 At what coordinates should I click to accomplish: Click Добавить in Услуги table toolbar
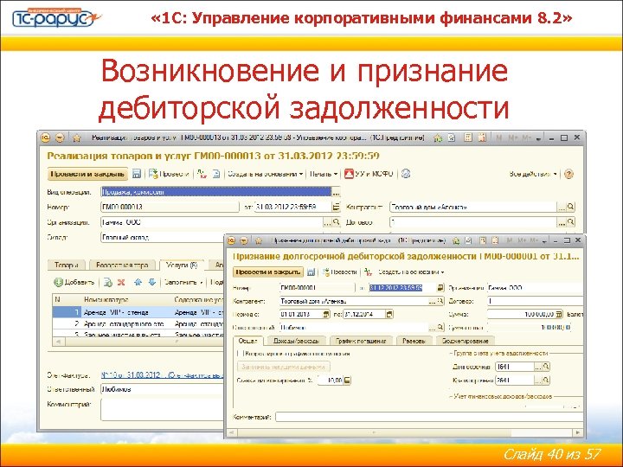tap(74, 282)
